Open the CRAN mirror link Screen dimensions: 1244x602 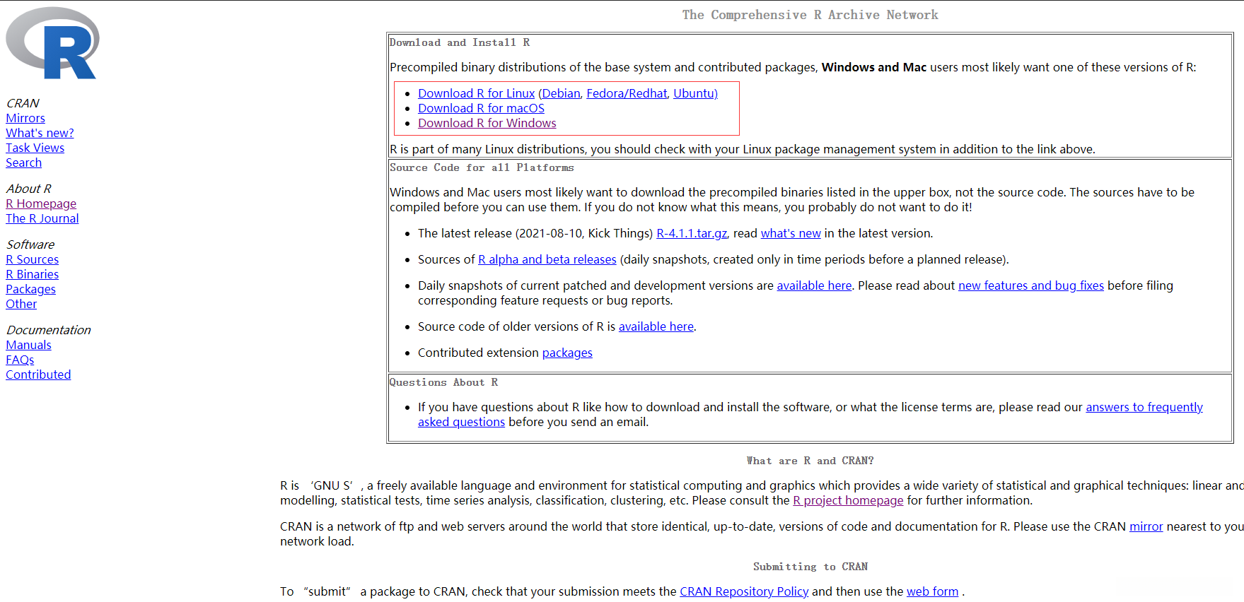[x=1146, y=526]
